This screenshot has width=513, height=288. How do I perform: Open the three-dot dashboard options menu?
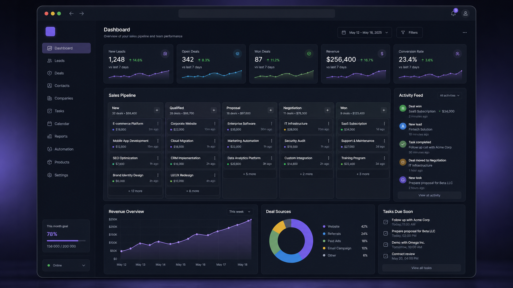[x=465, y=32]
